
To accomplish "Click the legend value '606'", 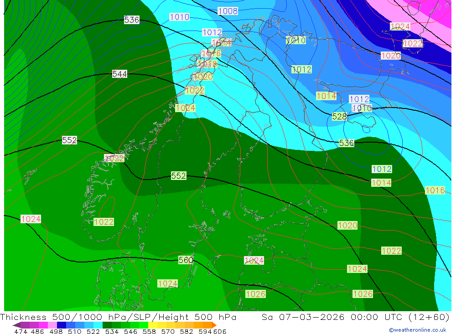I will click(x=219, y=331).
